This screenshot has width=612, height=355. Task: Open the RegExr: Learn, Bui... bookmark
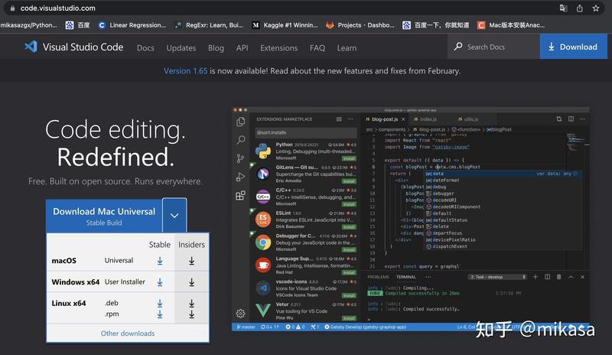(x=209, y=25)
